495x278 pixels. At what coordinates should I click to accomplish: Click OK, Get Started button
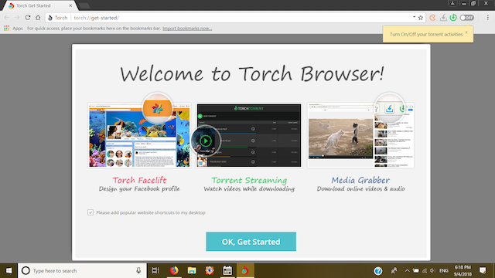(x=251, y=242)
